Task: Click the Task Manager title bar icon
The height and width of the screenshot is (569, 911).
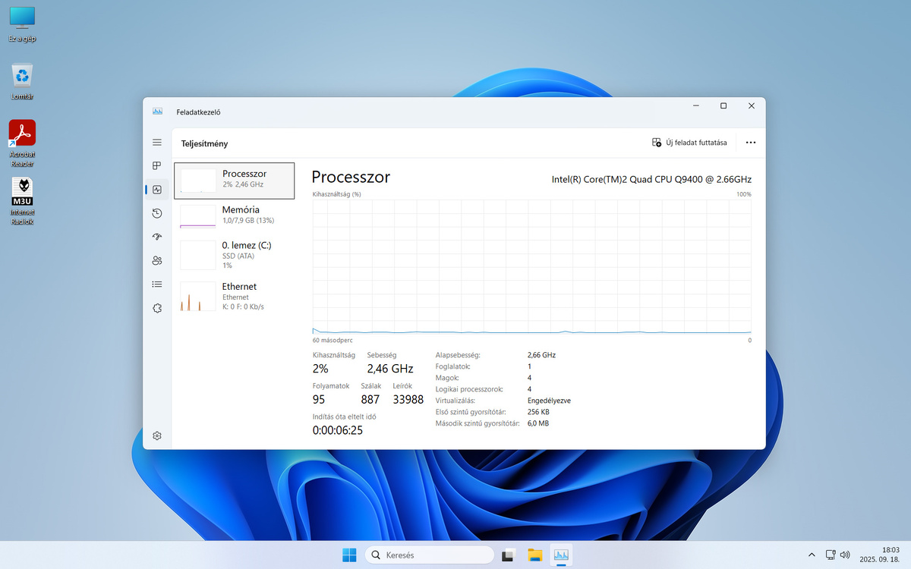Action: pos(157,112)
